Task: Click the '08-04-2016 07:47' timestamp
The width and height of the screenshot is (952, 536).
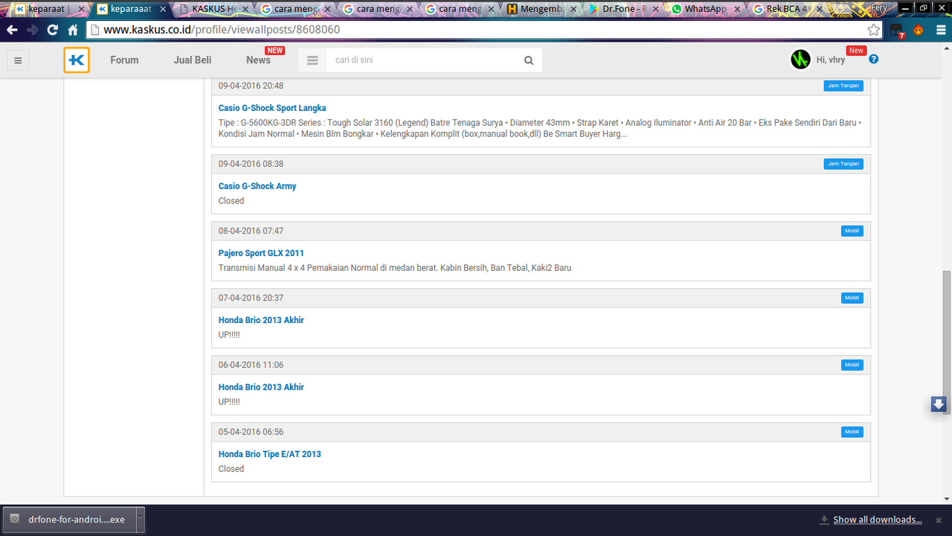Action: pyautogui.click(x=251, y=231)
